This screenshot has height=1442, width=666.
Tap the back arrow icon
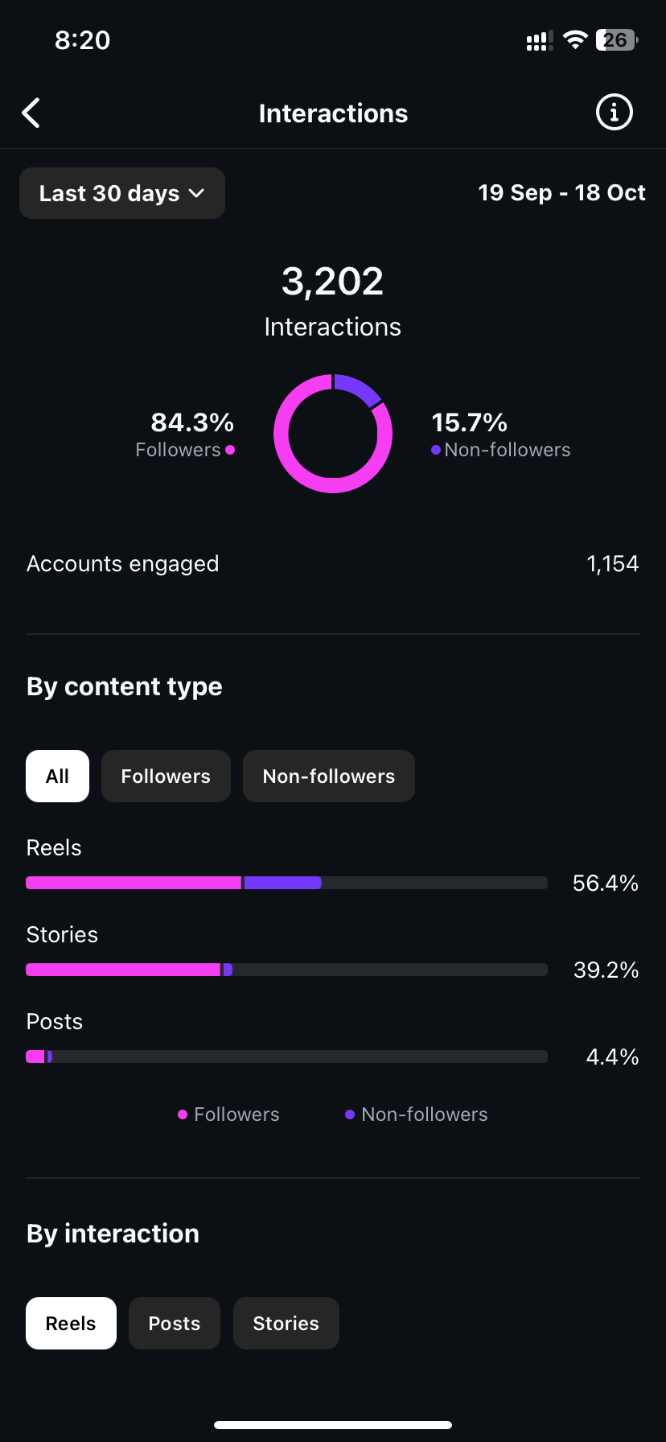point(31,113)
